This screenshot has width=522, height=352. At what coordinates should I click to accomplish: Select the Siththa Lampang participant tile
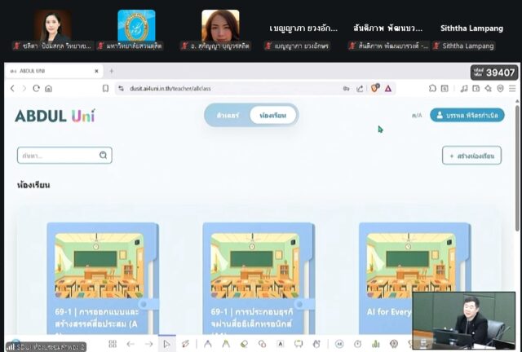471,29
